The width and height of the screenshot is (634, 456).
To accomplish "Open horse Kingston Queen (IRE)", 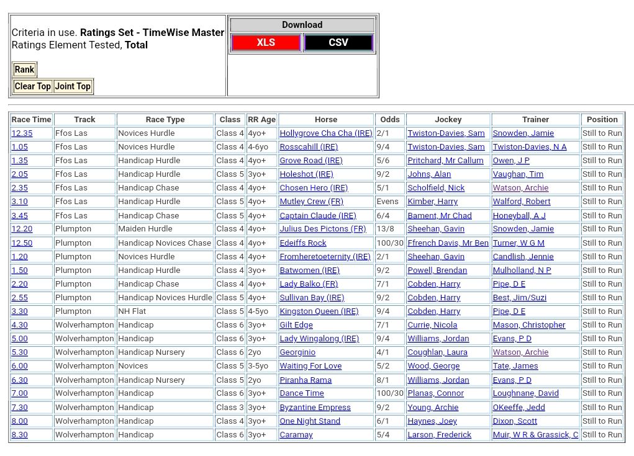I will click(319, 311).
